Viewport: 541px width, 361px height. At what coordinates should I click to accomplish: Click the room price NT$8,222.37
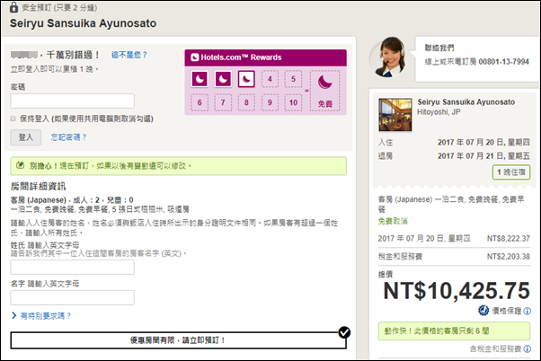(509, 238)
